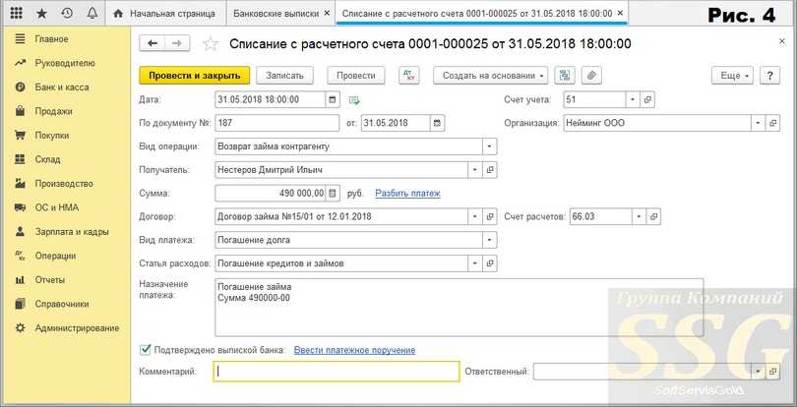
Task: Open the Еще menu
Action: (732, 75)
